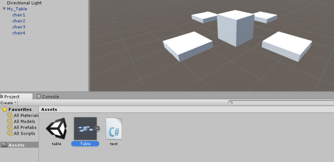Open the All Materials saved search
The width and height of the screenshot is (334, 162).
click(x=26, y=115)
